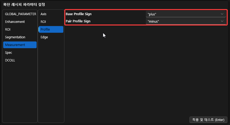Switch to the Axis sub-item
Viewport: 230px width, 125px height.
(x=44, y=14)
